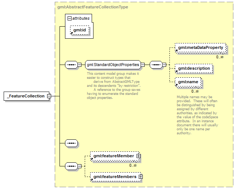Viewport: 237px width, 189px height.
Task: Collapse the minus box right of gml:StandardObjectProperties
Action: [143, 65]
